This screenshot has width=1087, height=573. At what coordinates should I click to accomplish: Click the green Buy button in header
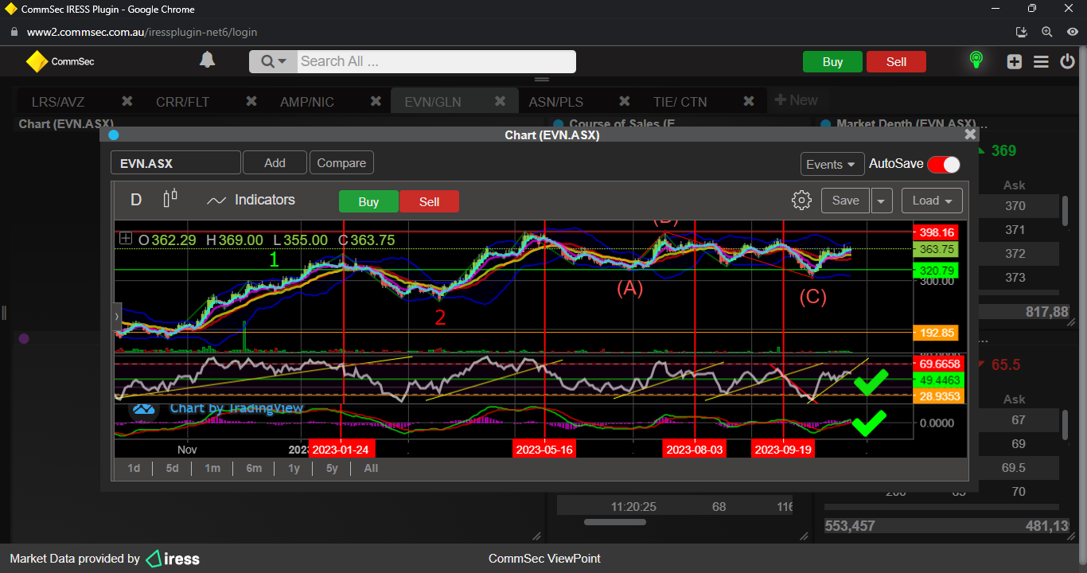tap(832, 62)
